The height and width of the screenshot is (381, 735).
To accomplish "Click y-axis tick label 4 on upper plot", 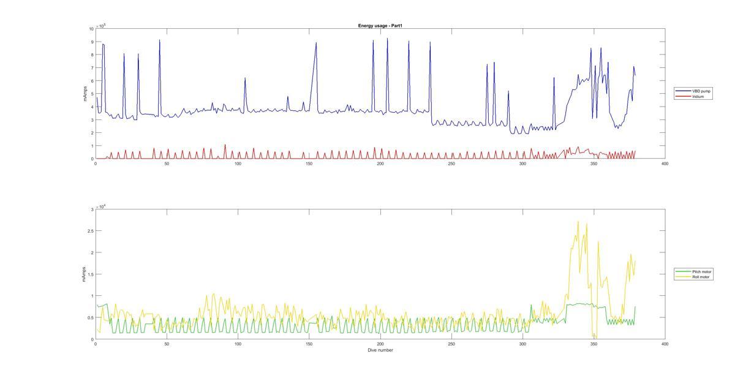I will pyautogui.click(x=92, y=107).
